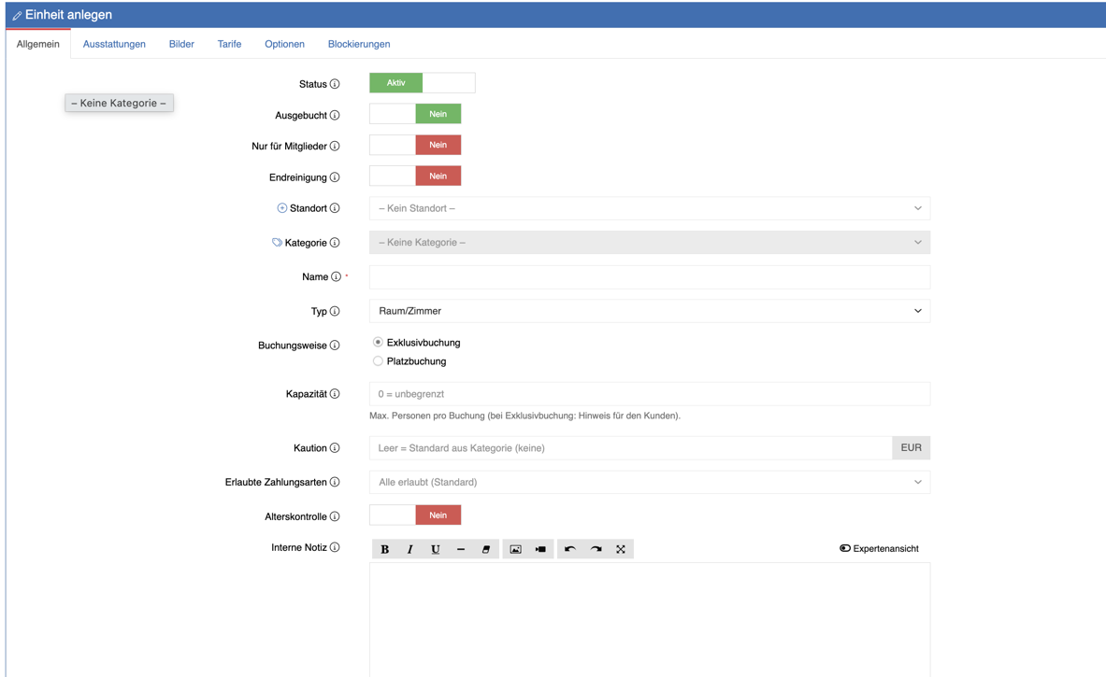Show info for Interne Notiz
The height and width of the screenshot is (677, 1106).
(335, 547)
